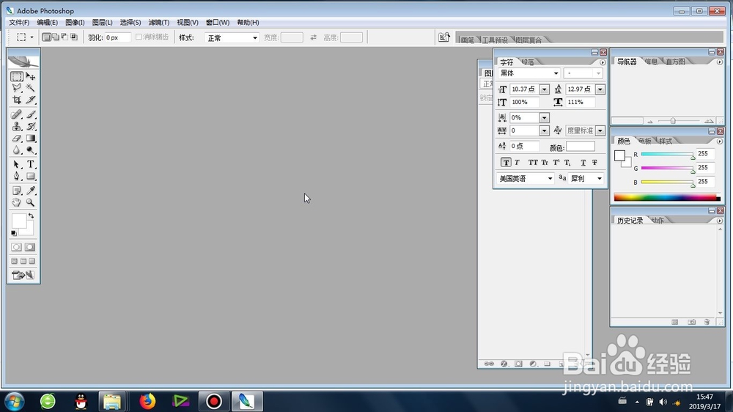Image resolution: width=733 pixels, height=412 pixels.
Task: Open the tracking dropdown showing 0
Action: pos(544,130)
